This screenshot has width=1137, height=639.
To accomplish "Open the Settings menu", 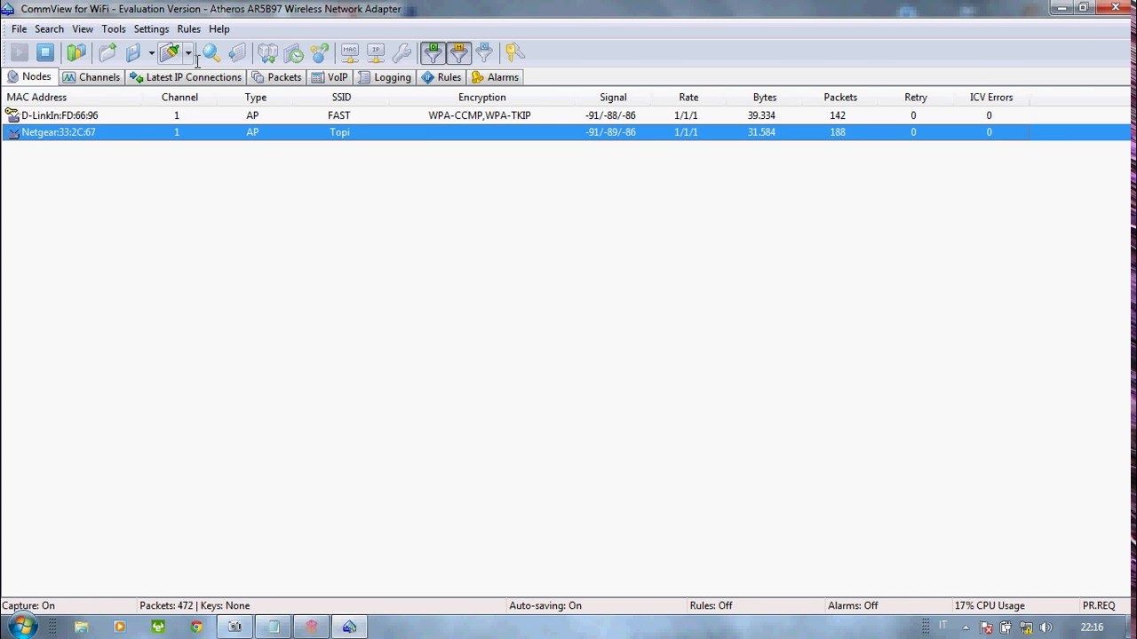I will click(x=151, y=29).
